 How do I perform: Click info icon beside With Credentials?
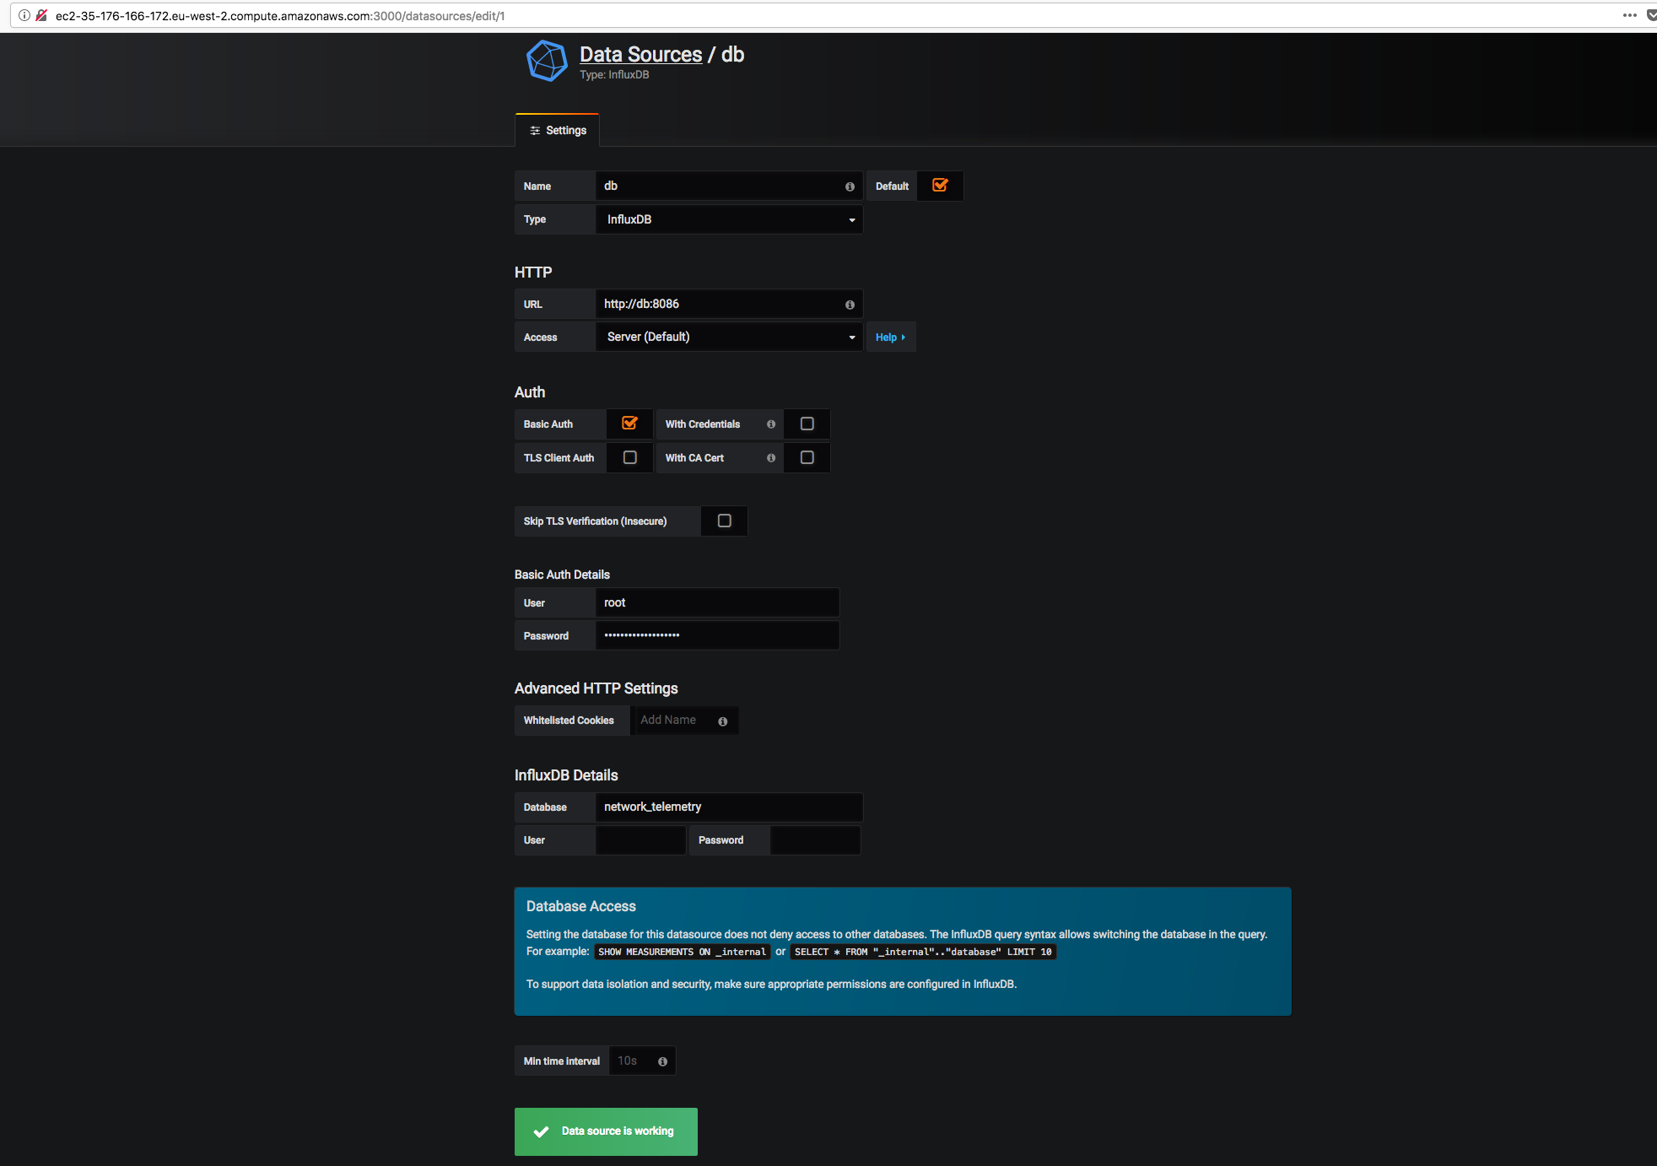771,424
